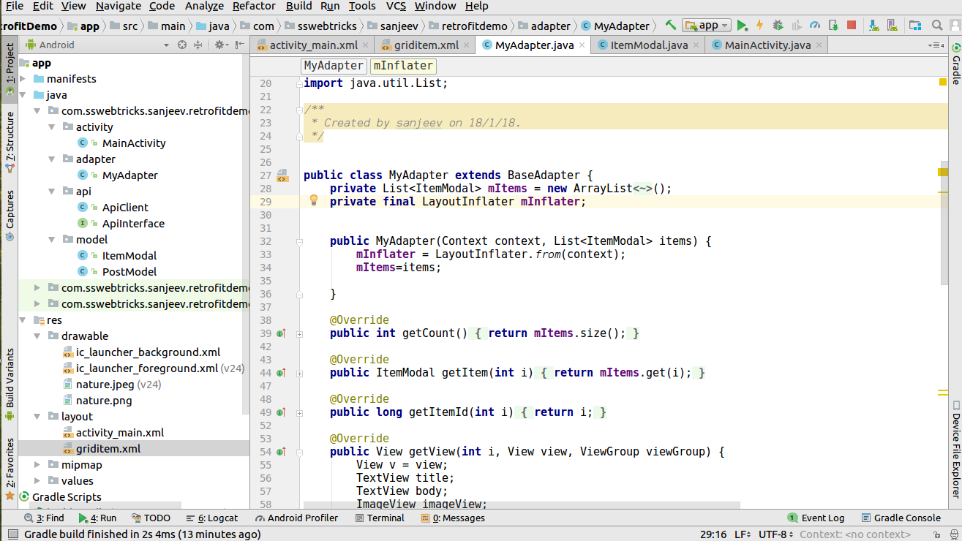Collapse the adapter package
This screenshot has width=962, height=541.
pyautogui.click(x=52, y=159)
